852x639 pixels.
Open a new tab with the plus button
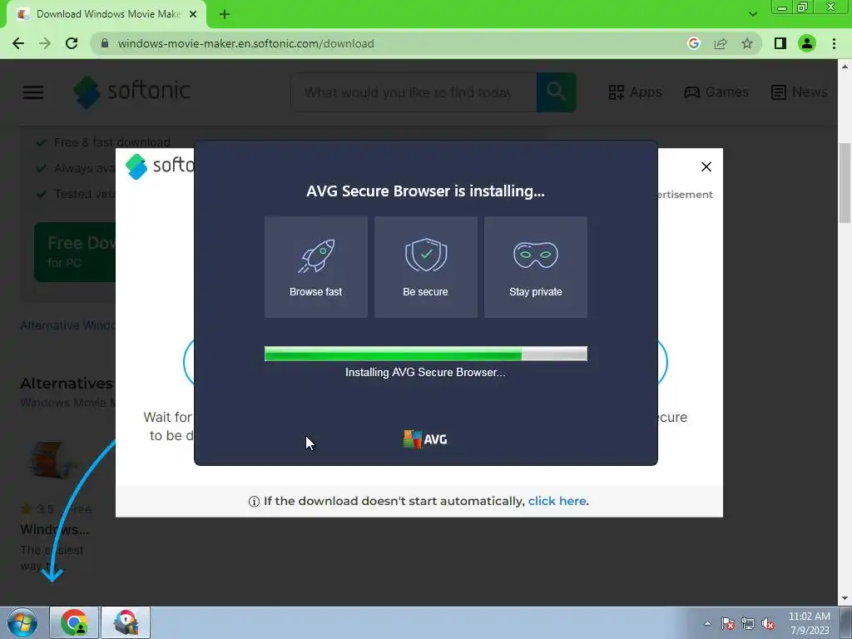[x=225, y=14]
